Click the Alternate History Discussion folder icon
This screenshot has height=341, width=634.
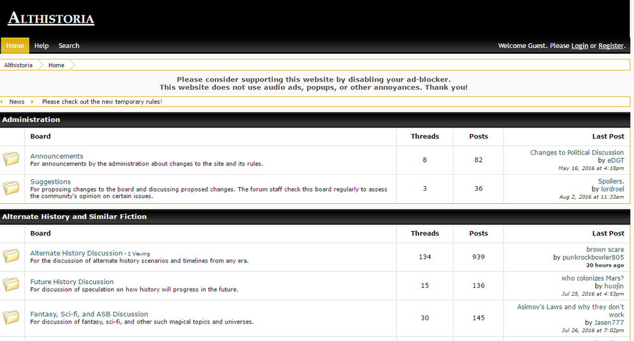(11, 256)
